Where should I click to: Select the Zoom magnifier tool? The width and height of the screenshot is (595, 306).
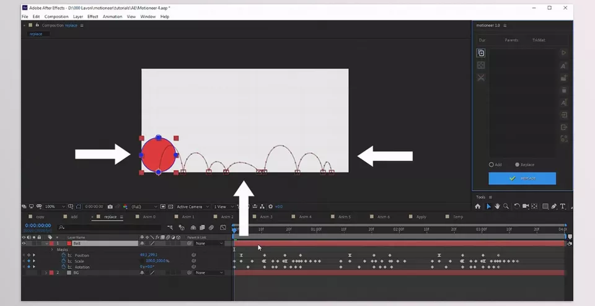pyautogui.click(x=506, y=206)
